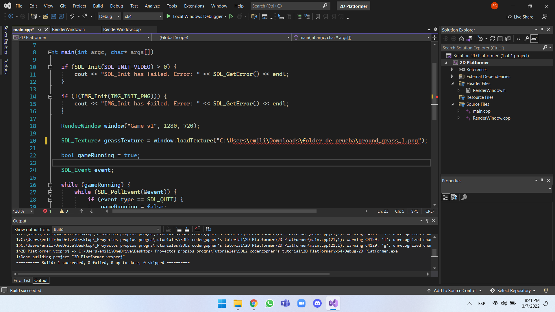Click the View Code icon in Solution Explorer
Screen dimensions: 555x312
[519, 39]
